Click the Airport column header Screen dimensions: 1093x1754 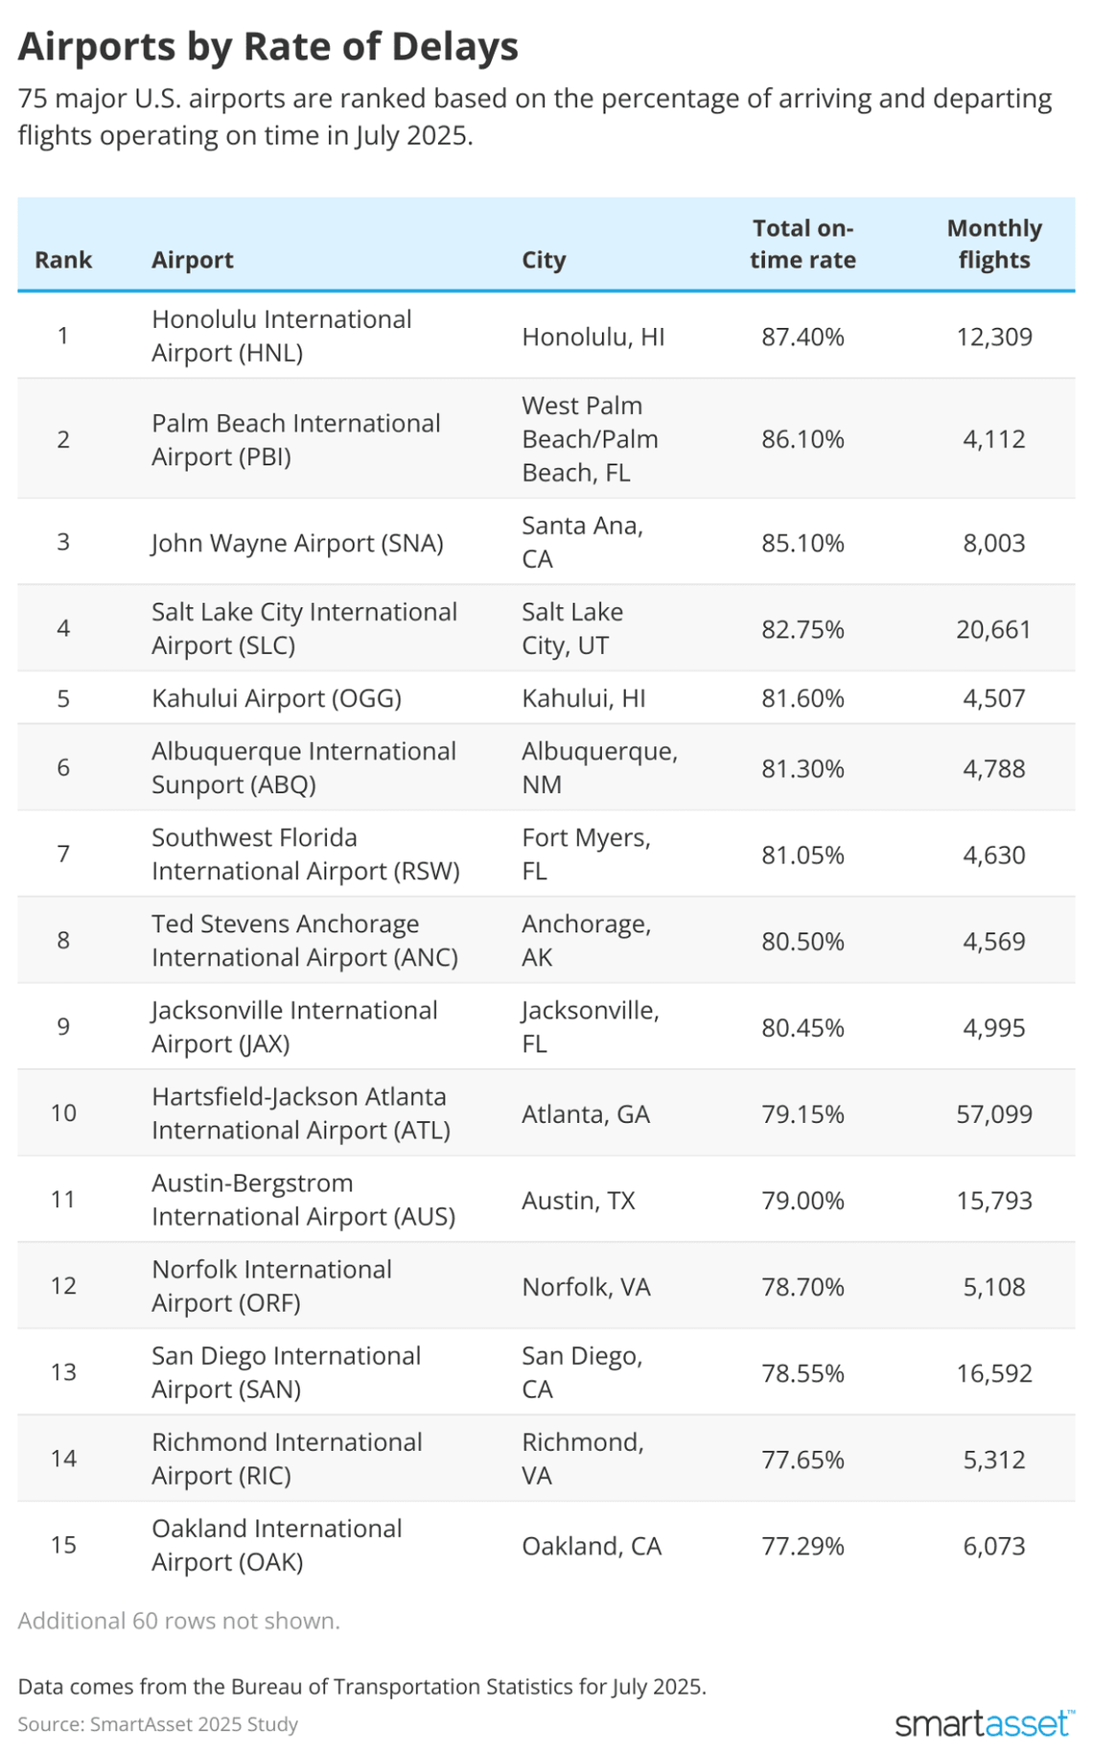193,260
